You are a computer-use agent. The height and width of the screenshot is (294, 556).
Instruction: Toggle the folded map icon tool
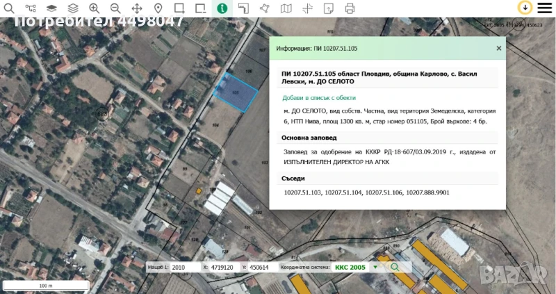[x=286, y=8]
